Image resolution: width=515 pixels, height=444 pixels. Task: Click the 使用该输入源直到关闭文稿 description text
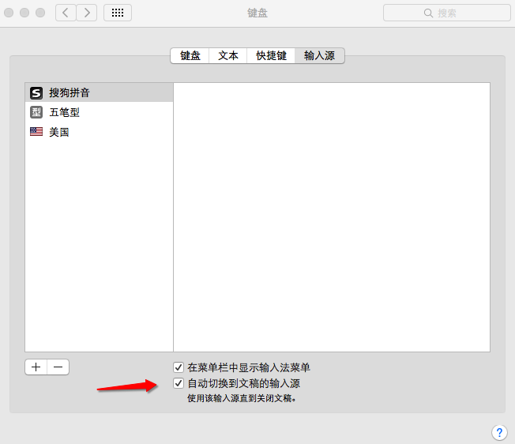click(x=242, y=398)
